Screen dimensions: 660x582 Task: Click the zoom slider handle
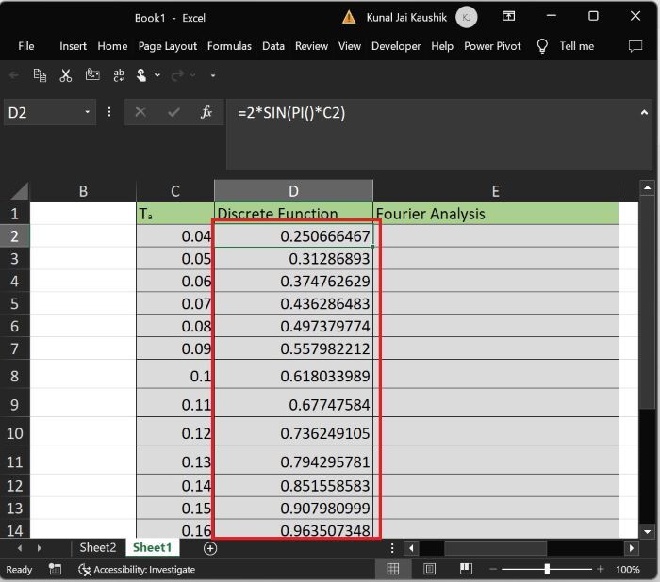pos(547,569)
